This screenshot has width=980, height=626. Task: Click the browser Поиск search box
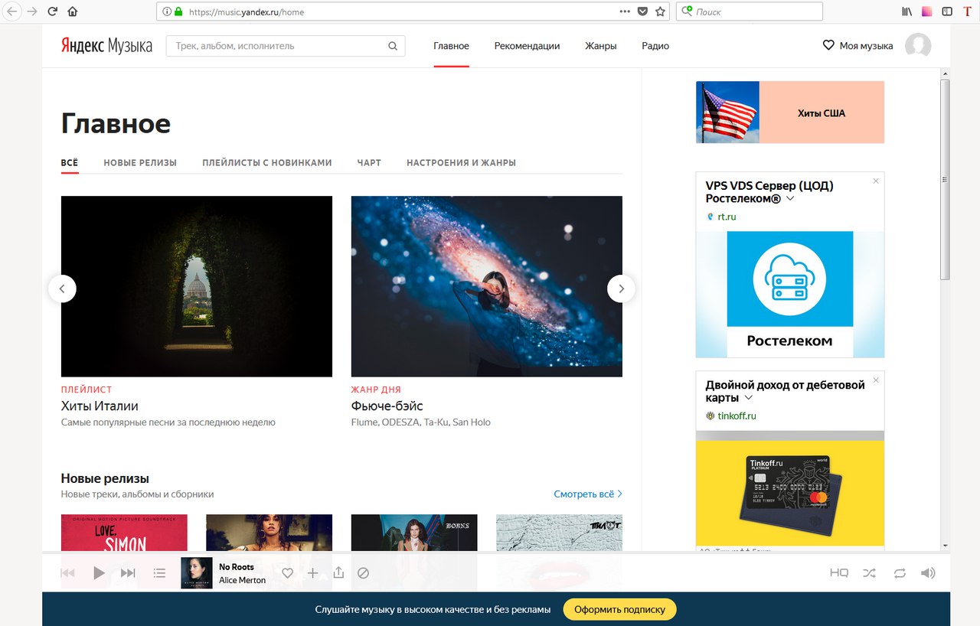coord(749,11)
